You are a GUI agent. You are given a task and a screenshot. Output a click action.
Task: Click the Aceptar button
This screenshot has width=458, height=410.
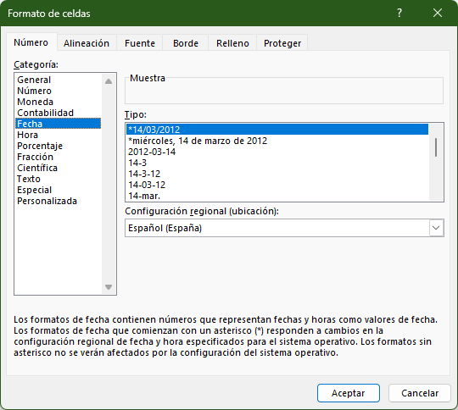coord(349,393)
